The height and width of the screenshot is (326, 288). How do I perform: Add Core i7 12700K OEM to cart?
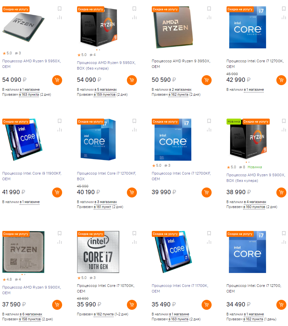281,80
